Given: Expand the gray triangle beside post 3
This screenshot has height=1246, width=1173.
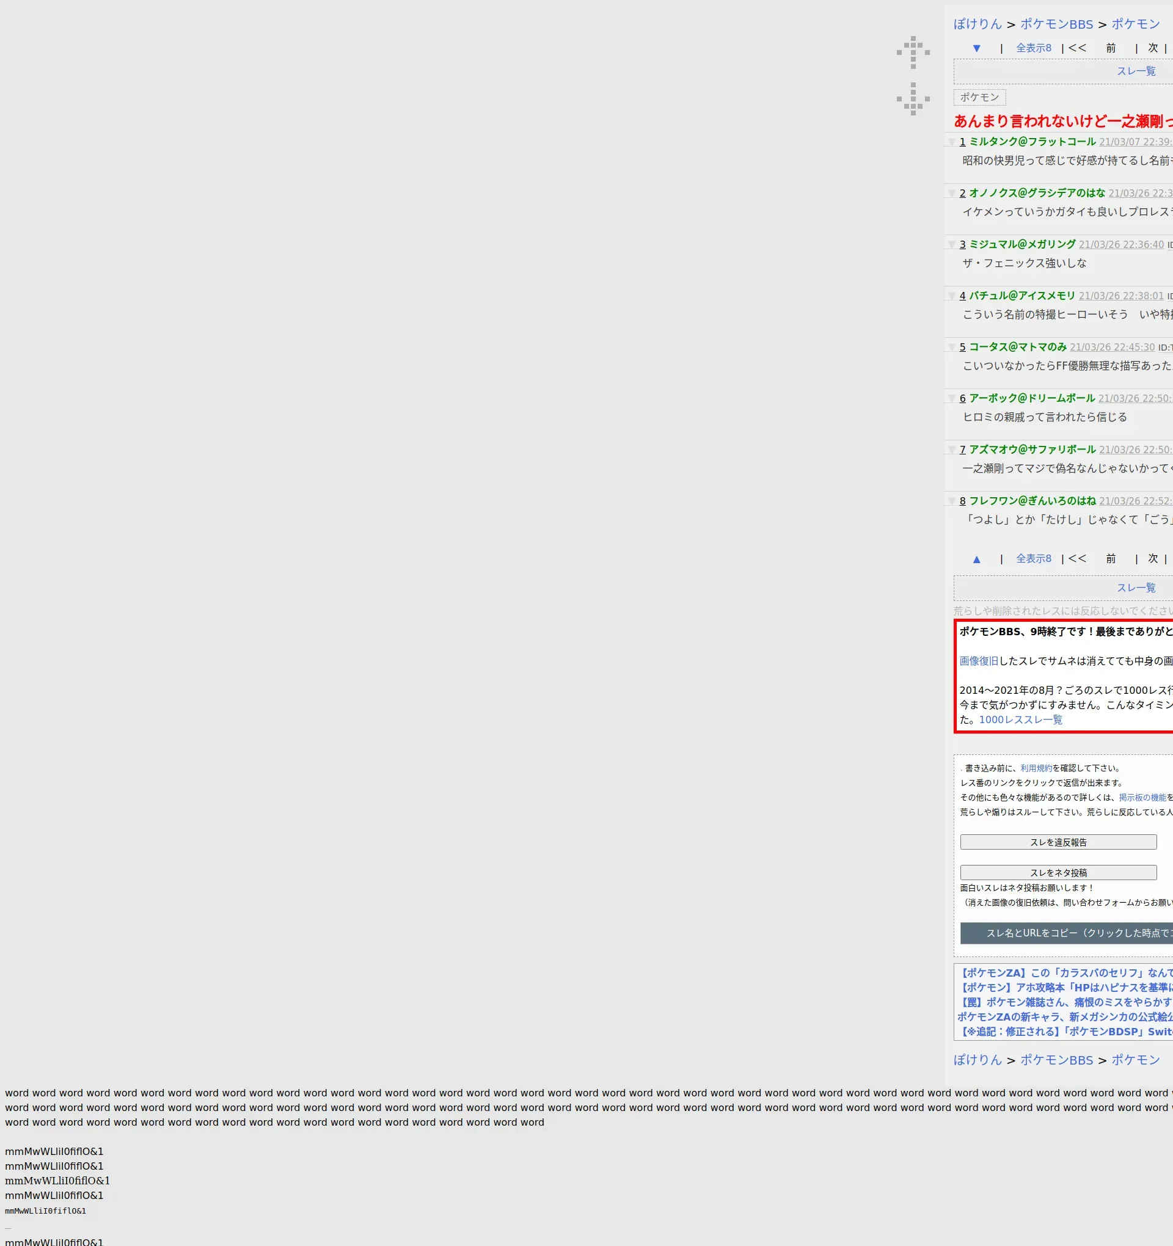Looking at the screenshot, I should coord(952,245).
